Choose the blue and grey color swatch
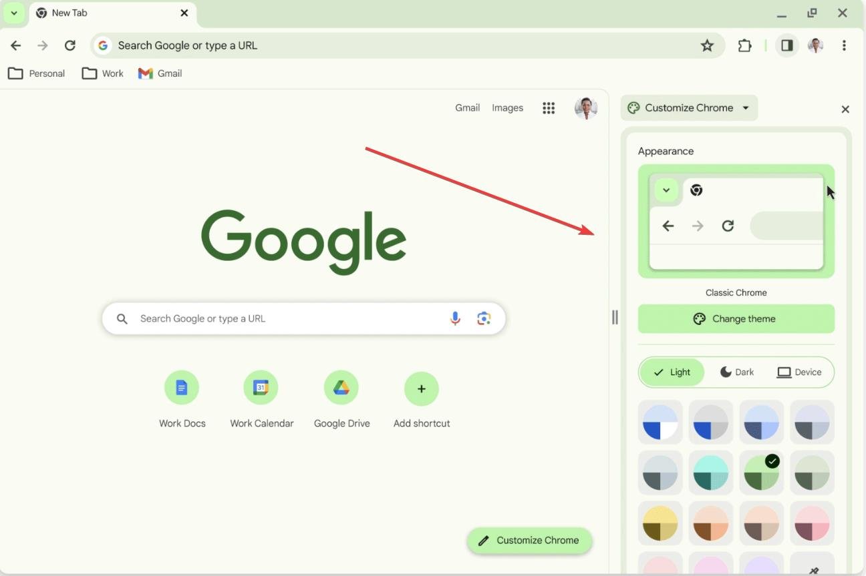Image resolution: width=866 pixels, height=576 pixels. pos(711,422)
